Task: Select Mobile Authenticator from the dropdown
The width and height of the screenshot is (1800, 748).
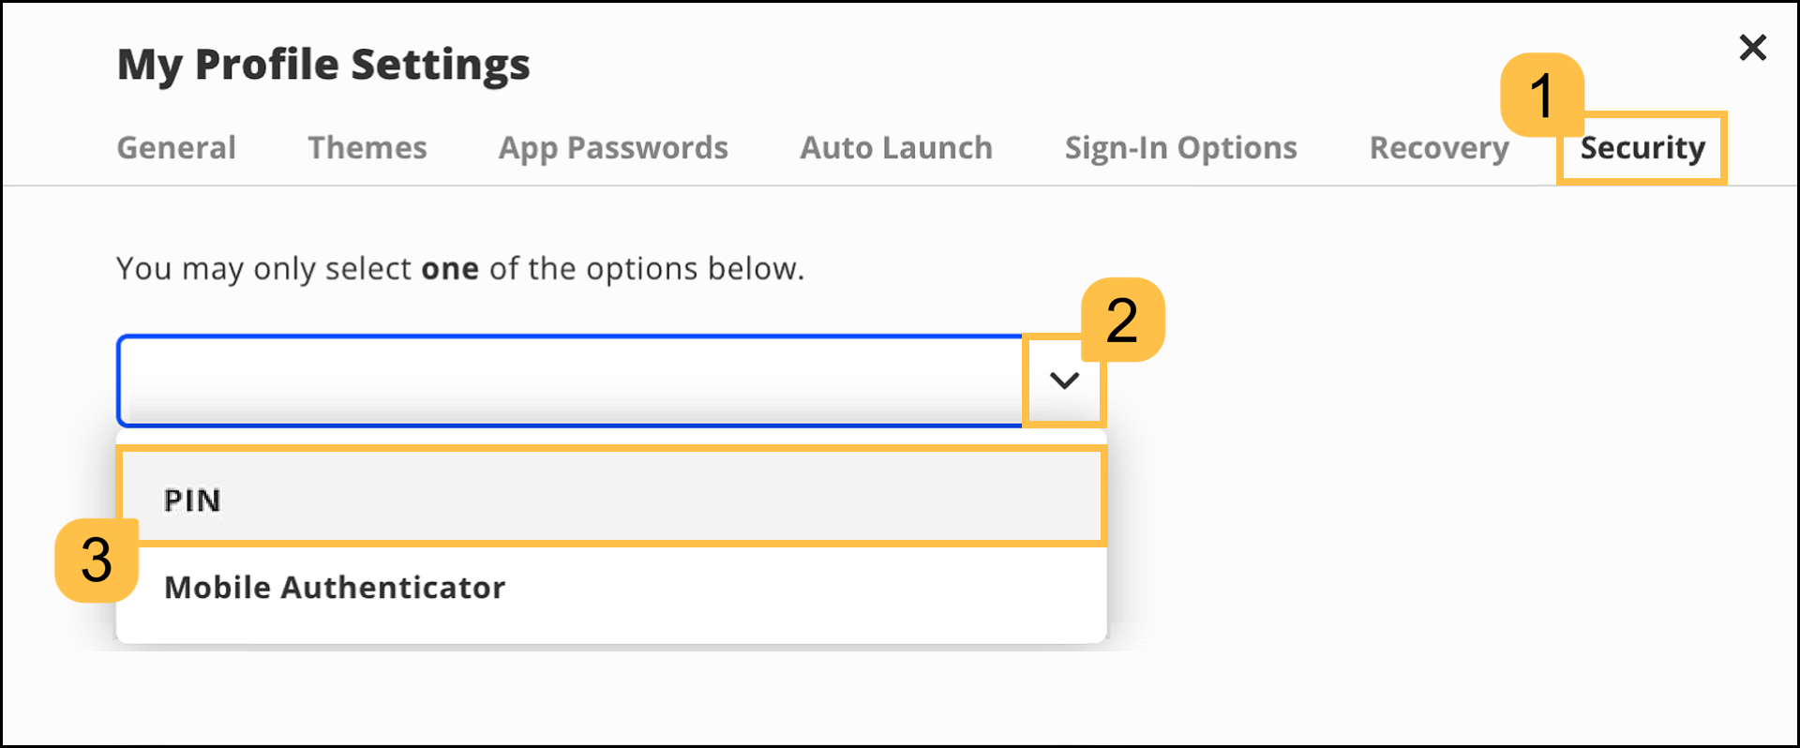Action: [x=335, y=588]
